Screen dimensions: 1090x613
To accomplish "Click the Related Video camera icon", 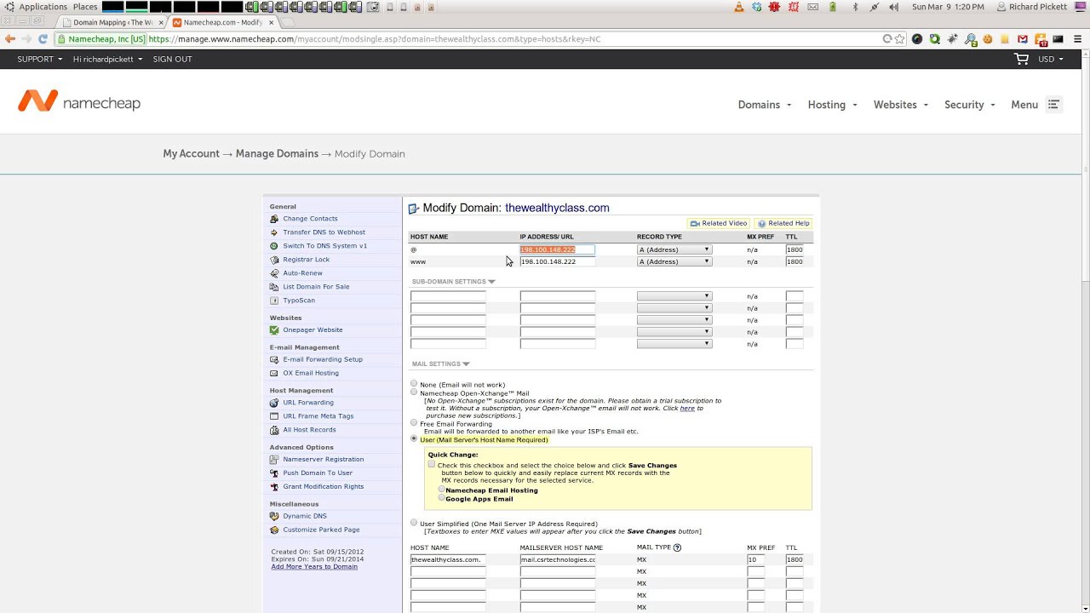I will click(695, 223).
